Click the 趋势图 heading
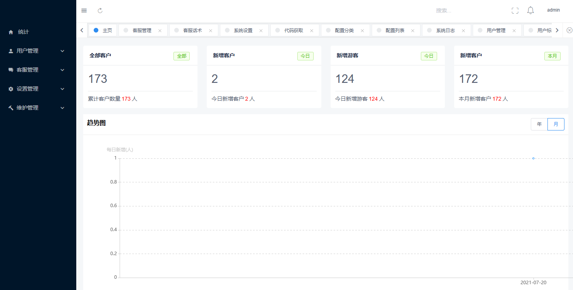This screenshot has width=573, height=290. point(96,123)
